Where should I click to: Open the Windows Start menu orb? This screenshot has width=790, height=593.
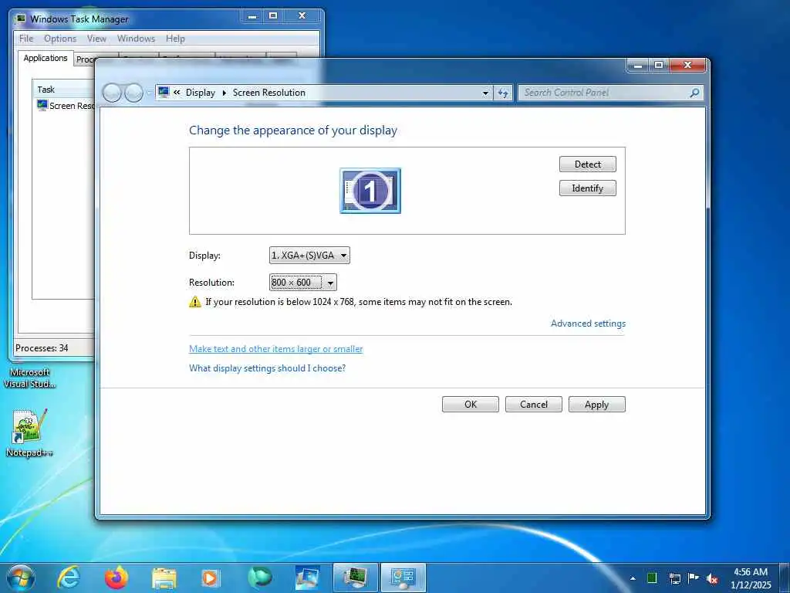(21, 578)
